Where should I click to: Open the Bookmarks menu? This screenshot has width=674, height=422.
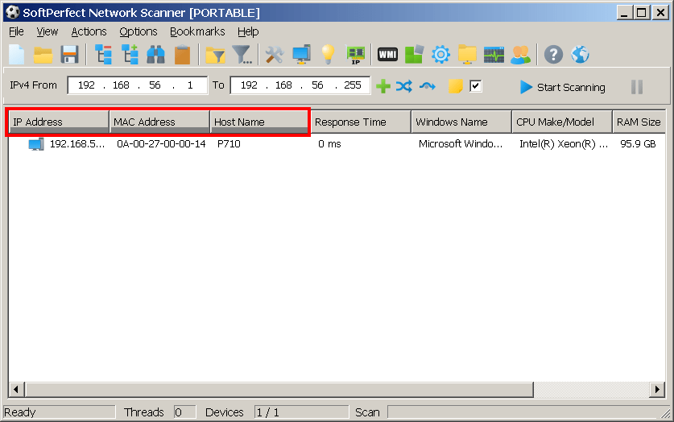coord(197,31)
